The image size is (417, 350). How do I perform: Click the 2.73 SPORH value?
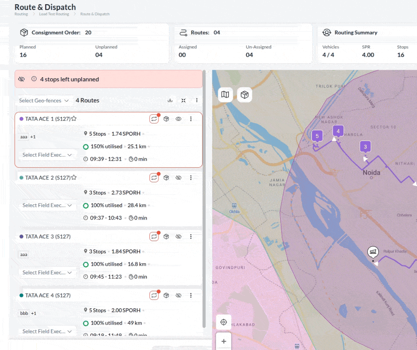126,193
